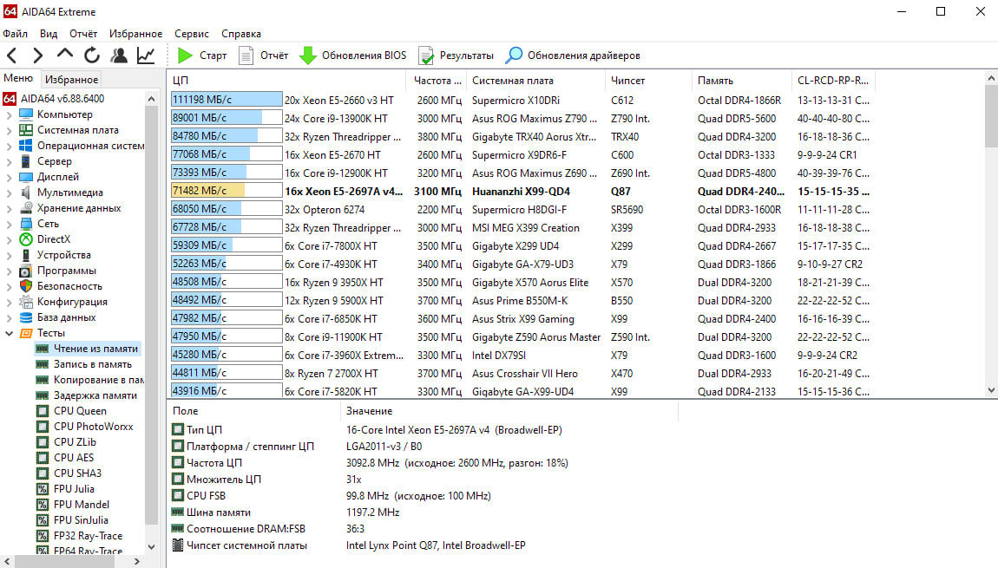998x568 pixels.
Task: Select the 24x Core i9-13900K HT row
Action: pos(522,118)
